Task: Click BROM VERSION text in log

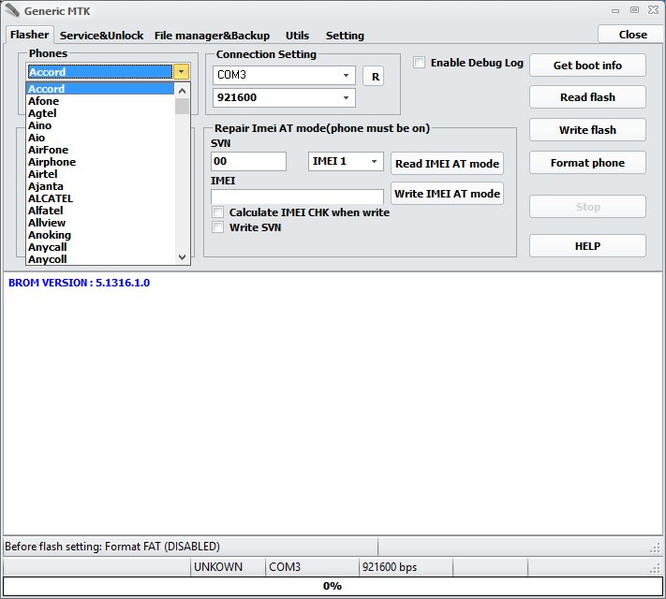Action: pos(79,283)
